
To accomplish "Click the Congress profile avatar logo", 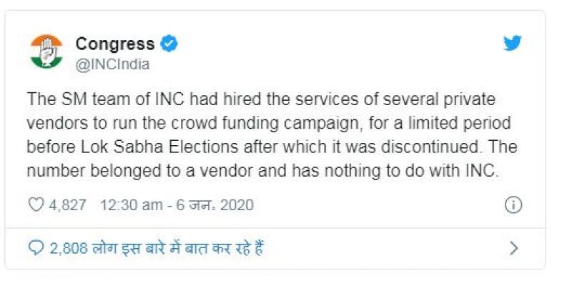I will tap(46, 51).
